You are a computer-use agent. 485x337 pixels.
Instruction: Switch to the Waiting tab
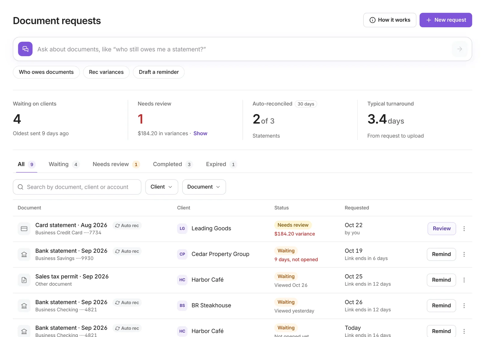pyautogui.click(x=64, y=164)
